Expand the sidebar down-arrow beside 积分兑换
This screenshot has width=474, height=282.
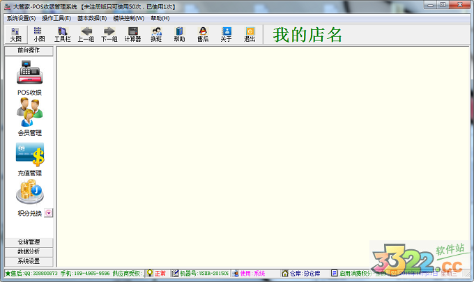tap(48, 213)
